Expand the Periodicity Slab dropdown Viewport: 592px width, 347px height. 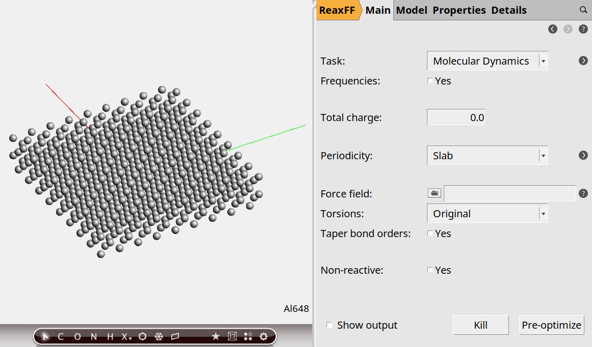tap(487, 156)
